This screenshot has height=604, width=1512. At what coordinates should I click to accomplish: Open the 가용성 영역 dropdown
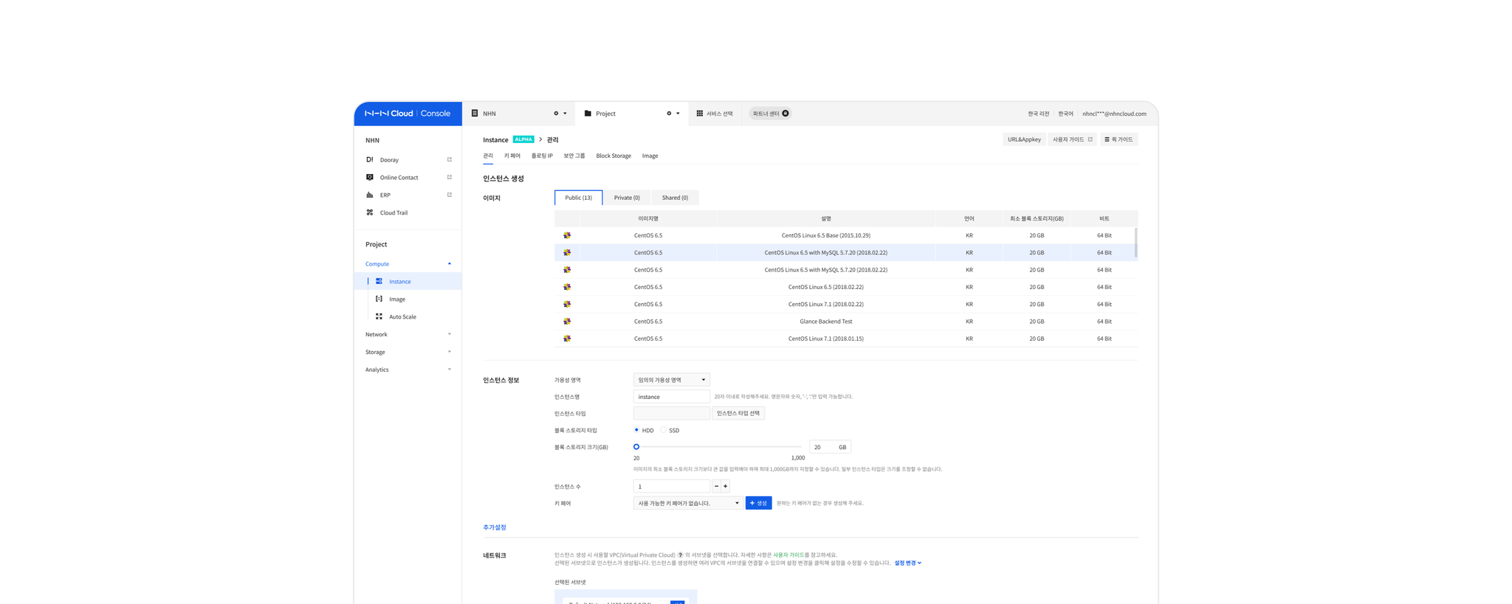click(671, 380)
